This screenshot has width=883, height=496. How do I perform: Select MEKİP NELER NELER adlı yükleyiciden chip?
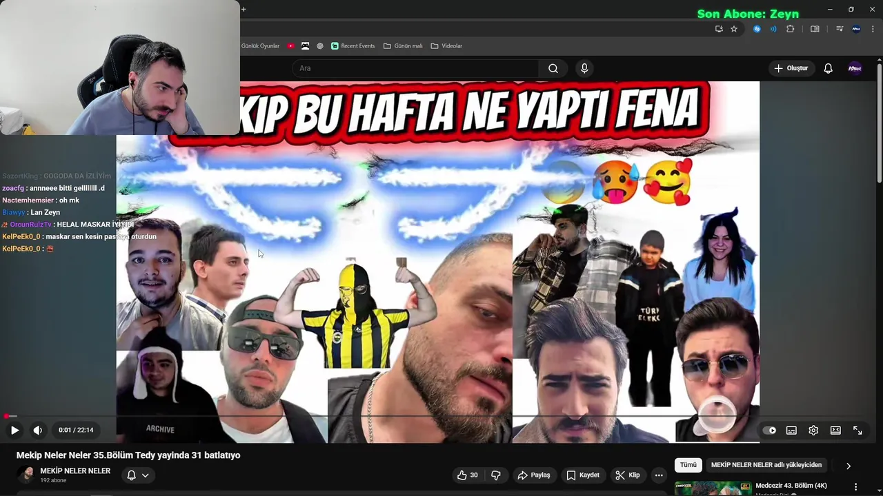[x=766, y=465]
